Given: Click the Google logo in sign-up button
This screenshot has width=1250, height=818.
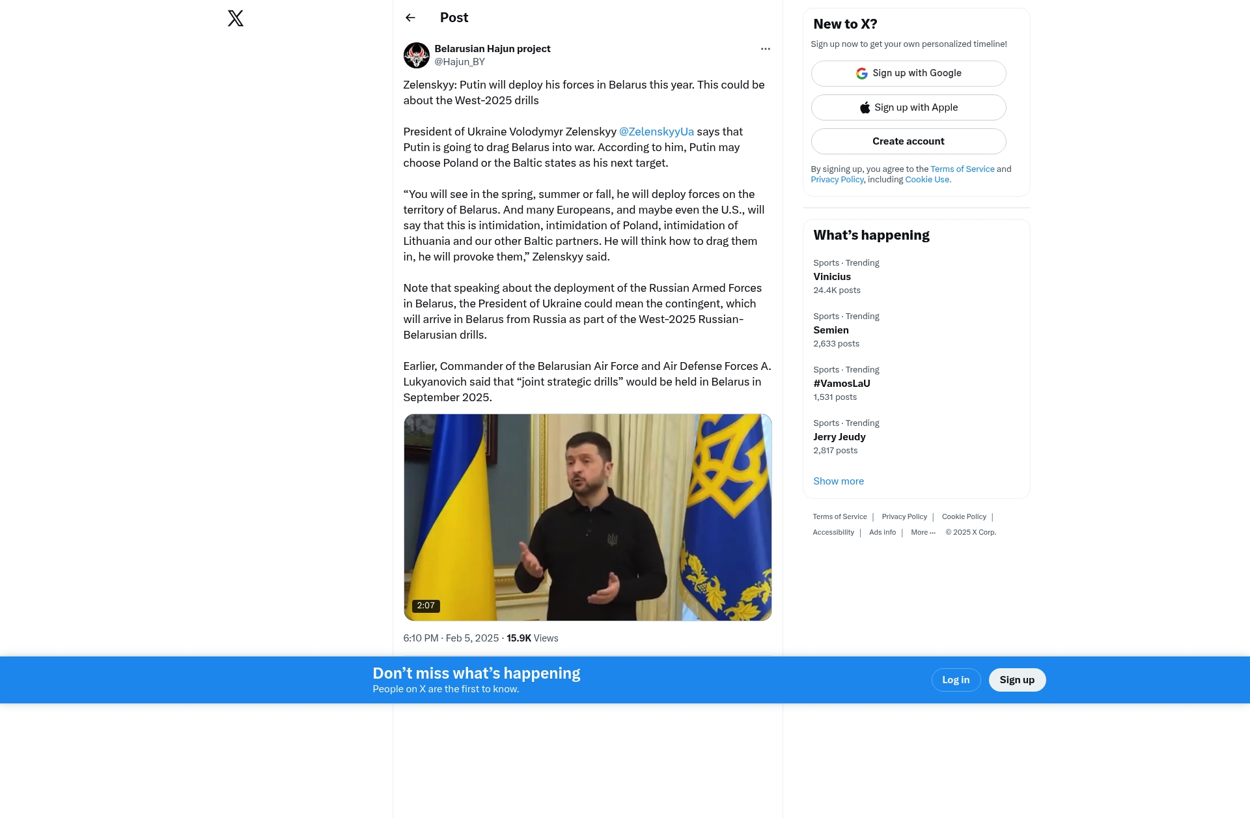Looking at the screenshot, I should point(861,74).
